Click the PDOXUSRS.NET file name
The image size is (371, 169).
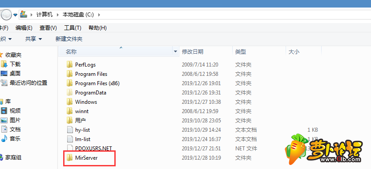(x=93, y=149)
